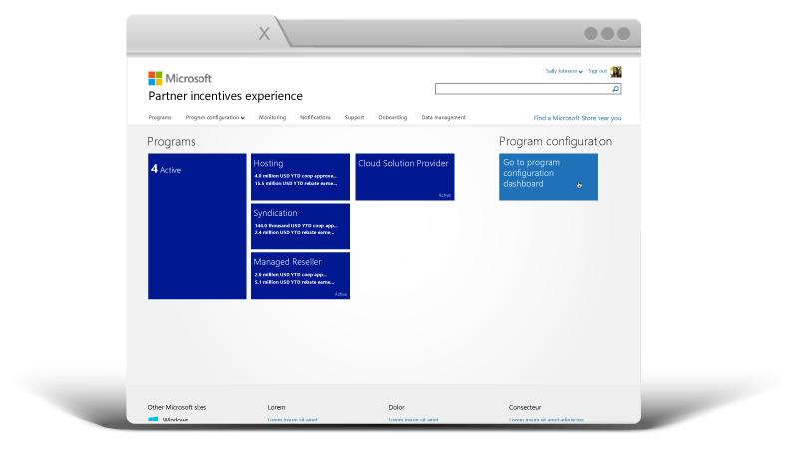This screenshot has width=798, height=461.
Task: Open Sally Johnson's profile picture
Action: tap(616, 72)
